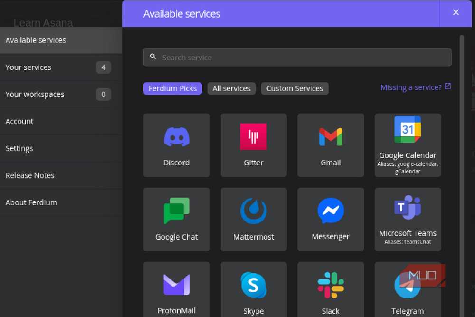Click the Discord label text

pyautogui.click(x=177, y=163)
